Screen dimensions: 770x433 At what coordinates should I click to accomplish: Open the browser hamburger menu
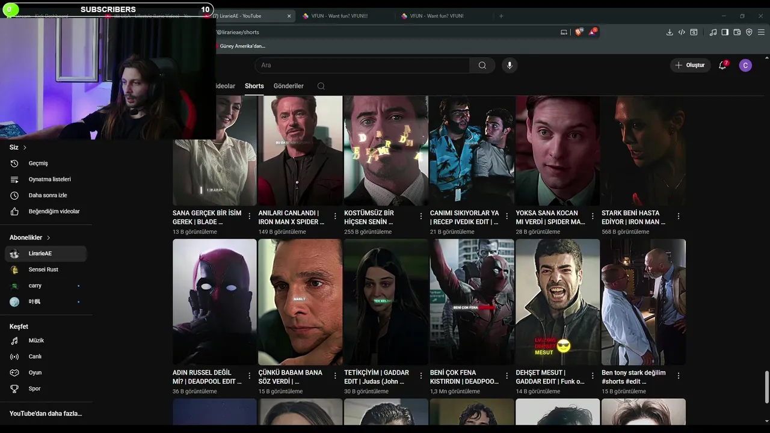pos(762,32)
